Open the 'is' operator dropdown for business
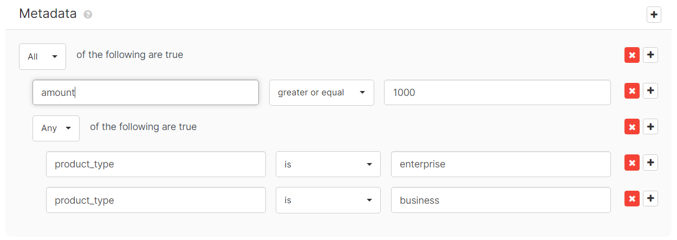 pyautogui.click(x=328, y=200)
